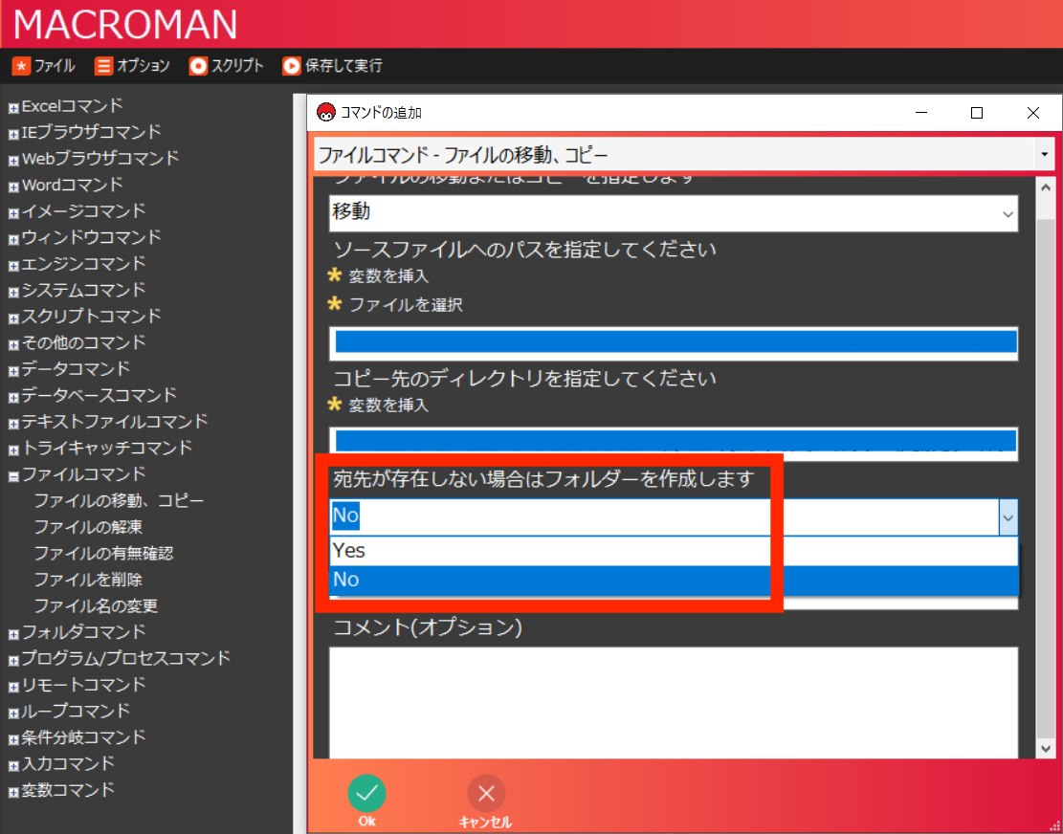Image resolution: width=1063 pixels, height=834 pixels.
Task: Click the star icon beside ファイルを選択
Action: tap(334, 304)
